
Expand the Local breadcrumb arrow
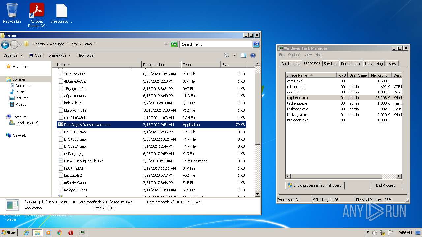point(80,44)
